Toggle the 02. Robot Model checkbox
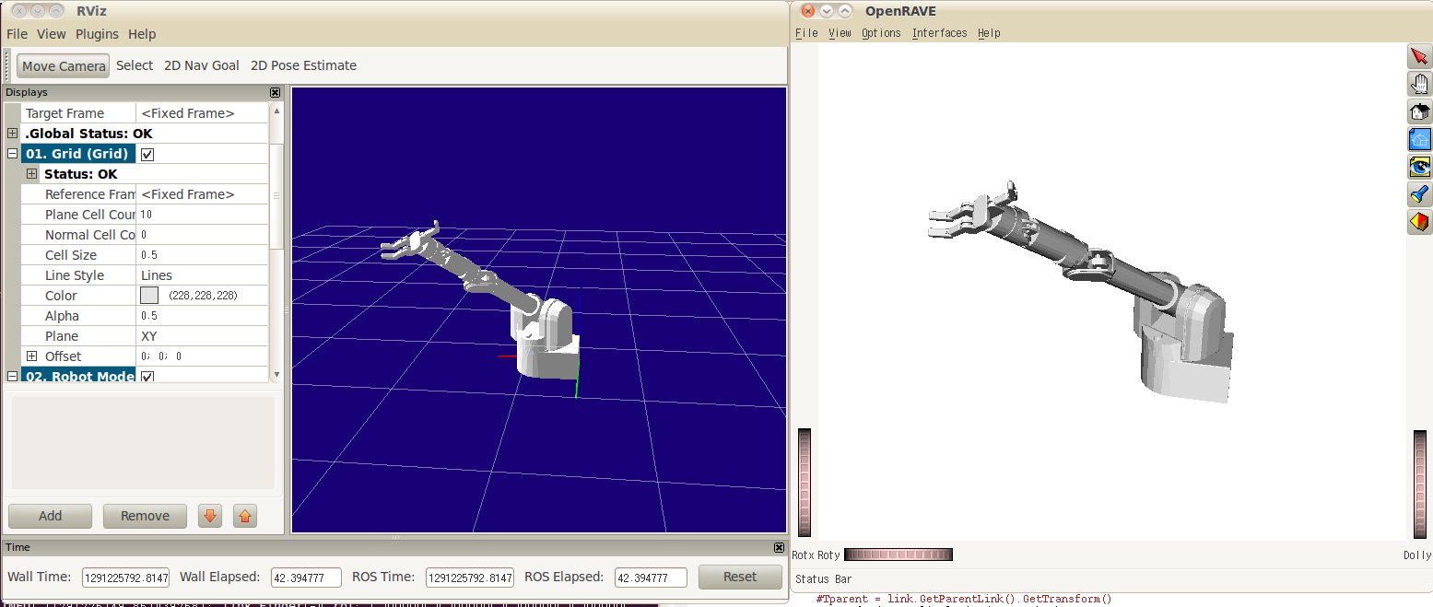Viewport: 1433px width, 607px height. [x=147, y=377]
